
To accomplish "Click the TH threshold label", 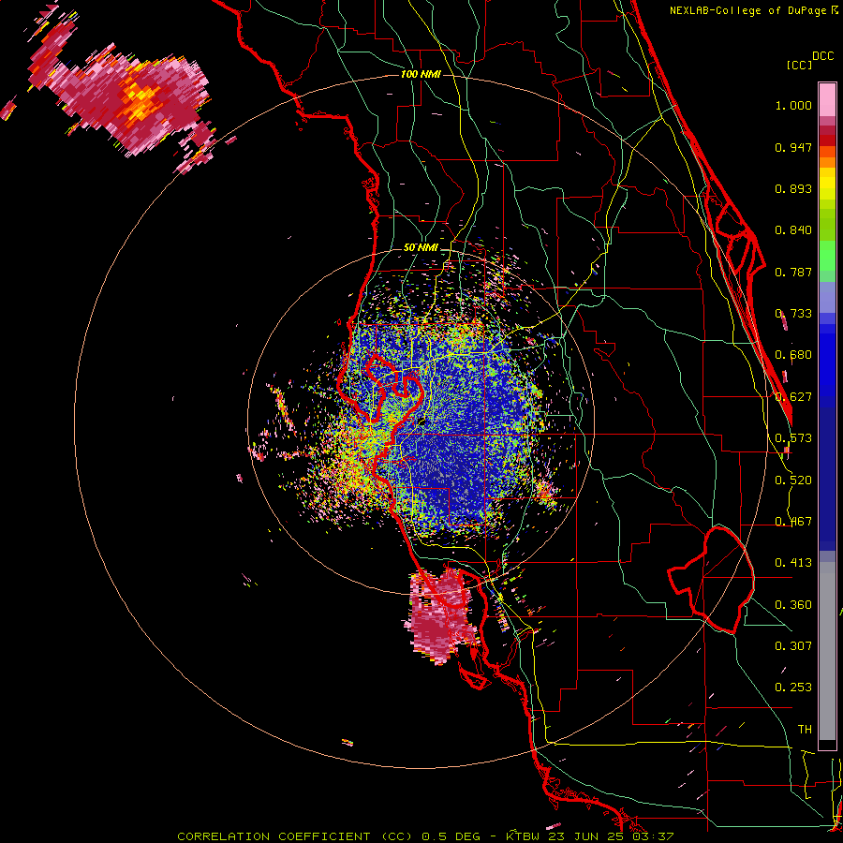I will tap(805, 730).
